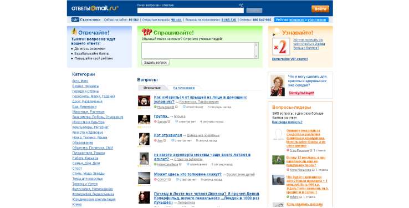The width and height of the screenshot is (409, 208).
Task: Click the Войти login button
Action: pyautogui.click(x=320, y=9)
